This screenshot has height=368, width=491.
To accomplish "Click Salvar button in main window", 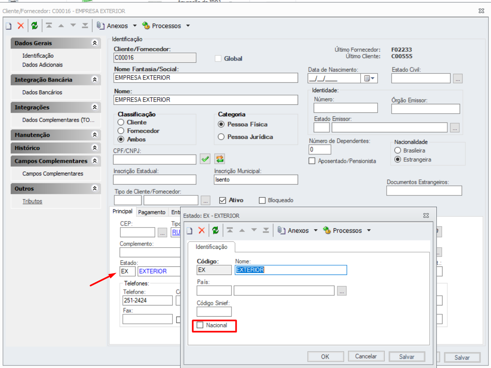I will click(462, 358).
